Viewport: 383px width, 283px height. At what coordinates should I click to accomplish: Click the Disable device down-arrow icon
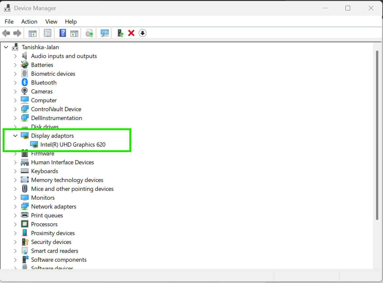tap(142, 33)
